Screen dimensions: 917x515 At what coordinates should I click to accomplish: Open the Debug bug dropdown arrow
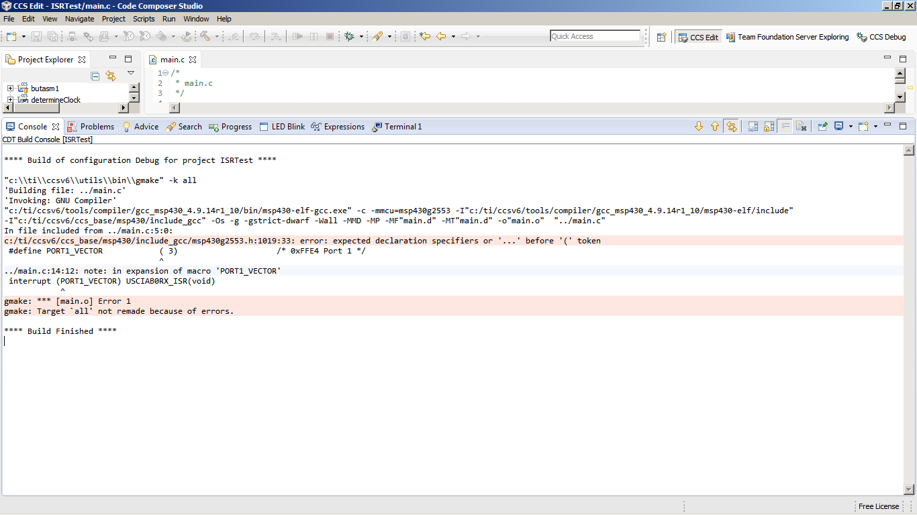pyautogui.click(x=361, y=36)
